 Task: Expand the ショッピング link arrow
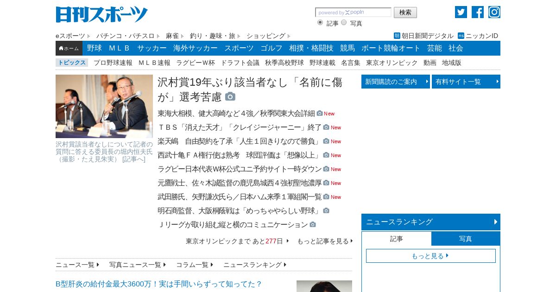(289, 36)
